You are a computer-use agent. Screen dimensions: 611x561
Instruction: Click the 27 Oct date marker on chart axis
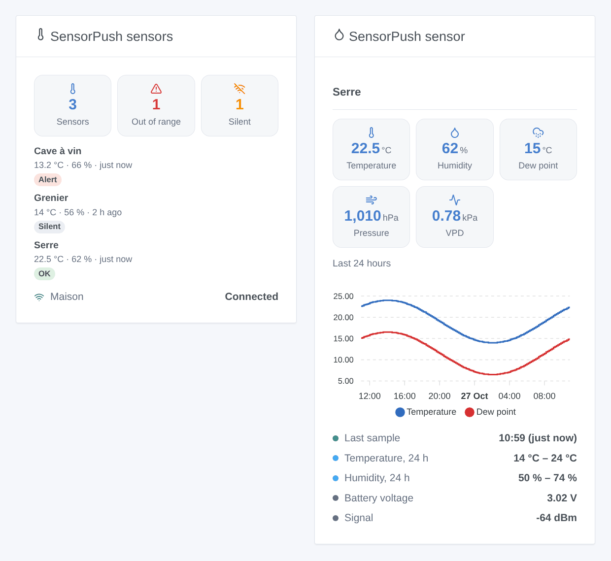(x=474, y=396)
